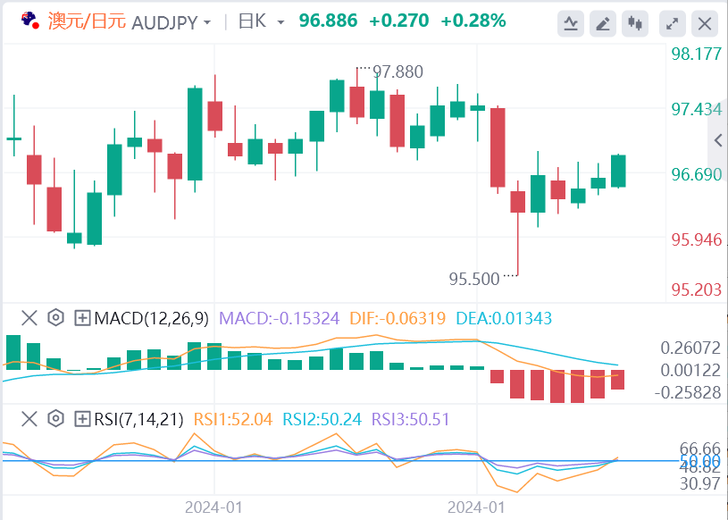Click the RSI(7,14,21) label
The width and height of the screenshot is (728, 520).
point(138,419)
